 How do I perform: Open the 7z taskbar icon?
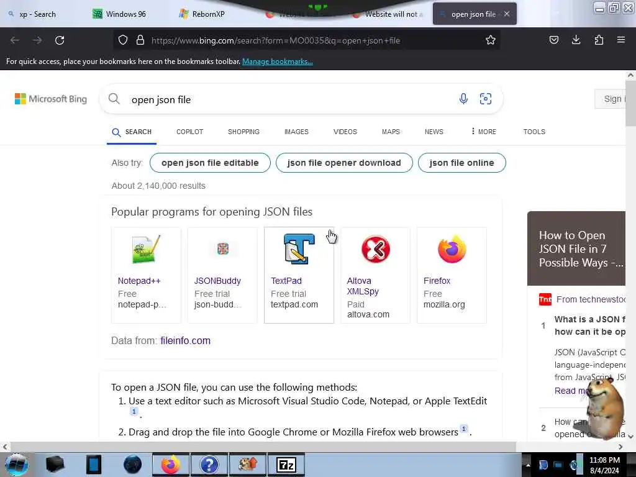(286, 465)
